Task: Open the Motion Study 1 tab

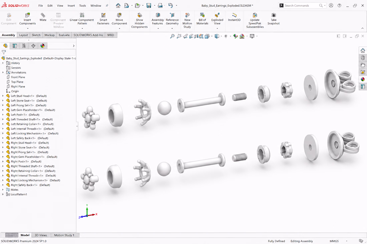Action: [64, 235]
